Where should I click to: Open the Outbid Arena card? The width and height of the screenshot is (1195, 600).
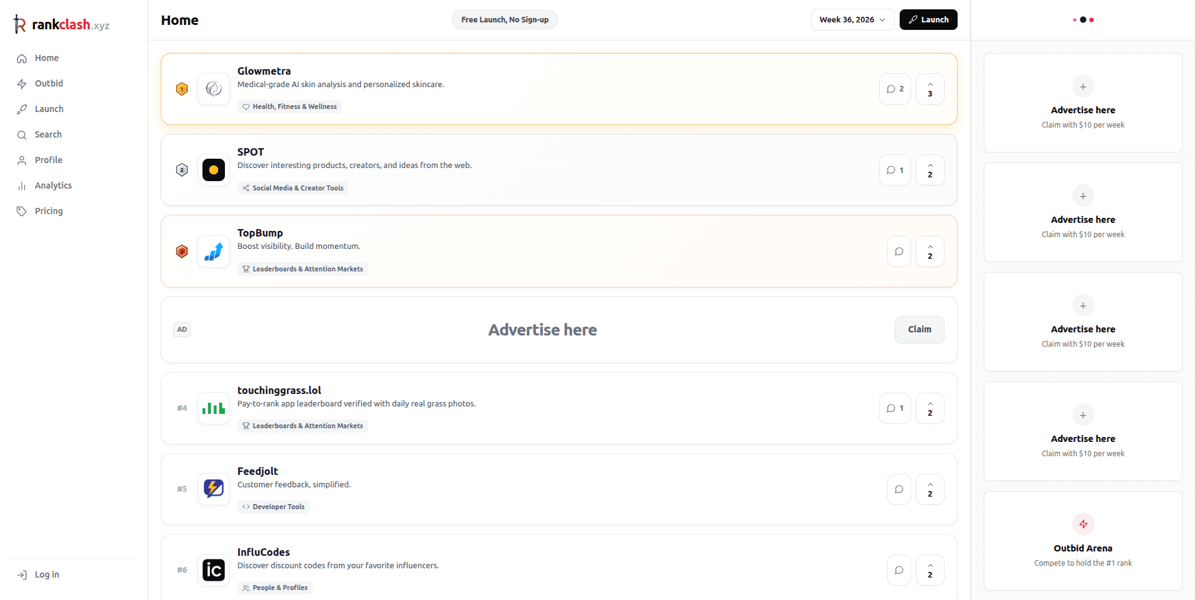(1083, 541)
